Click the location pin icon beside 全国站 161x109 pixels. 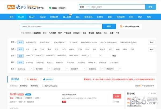click(50, 8)
